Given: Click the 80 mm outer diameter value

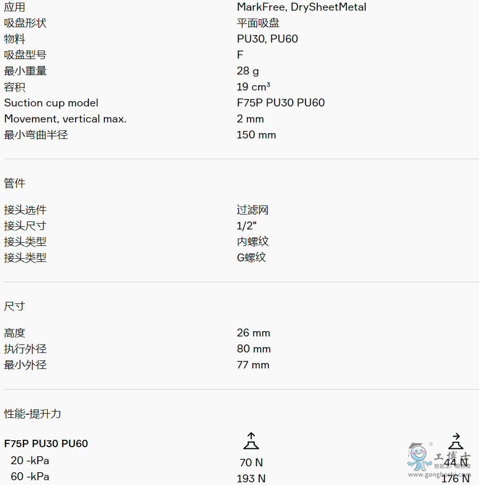Looking at the screenshot, I should [254, 349].
